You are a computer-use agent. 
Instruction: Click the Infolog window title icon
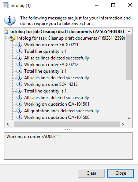tap(6, 5)
